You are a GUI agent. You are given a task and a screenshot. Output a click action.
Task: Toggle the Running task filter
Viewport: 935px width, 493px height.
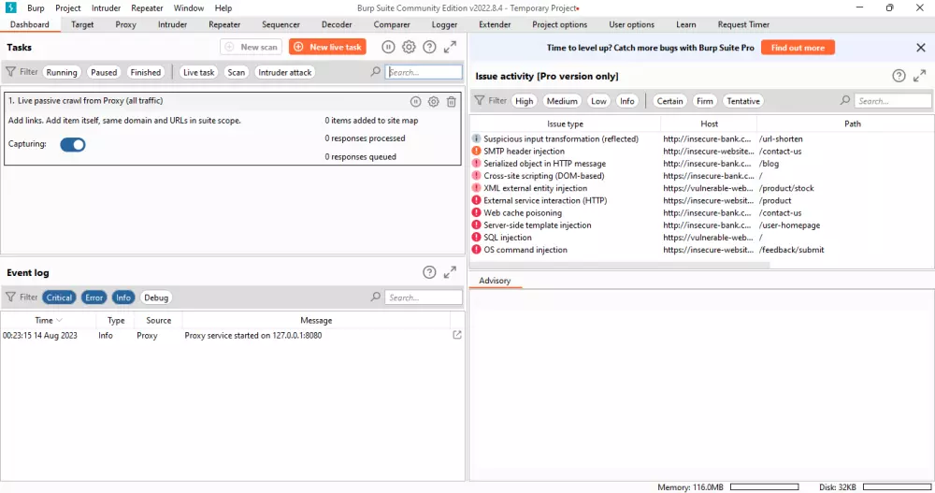click(62, 72)
